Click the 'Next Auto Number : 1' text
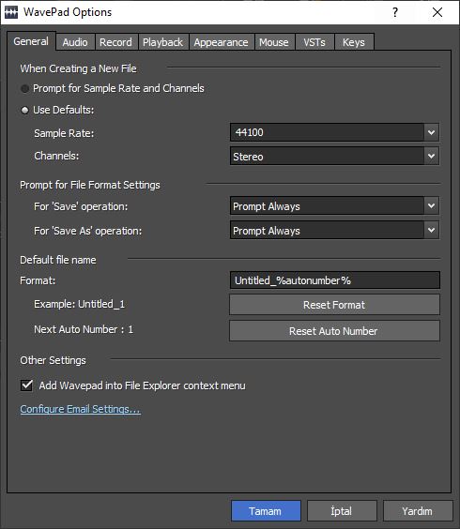 84,329
